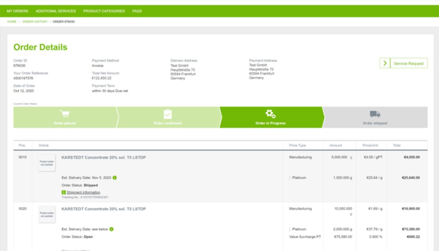Screen dimensions: 439x251
Task: Click the green arrow icon before Shipment information
Action: pyautogui.click(x=64, y=192)
